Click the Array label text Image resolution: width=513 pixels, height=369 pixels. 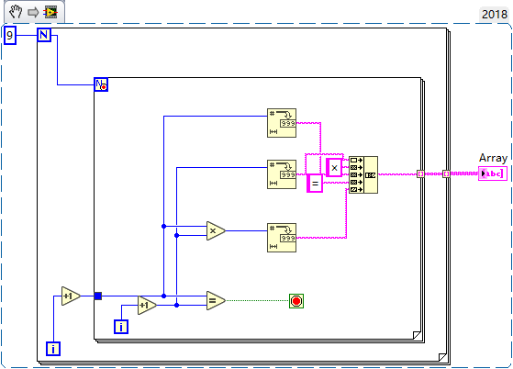pos(494,158)
